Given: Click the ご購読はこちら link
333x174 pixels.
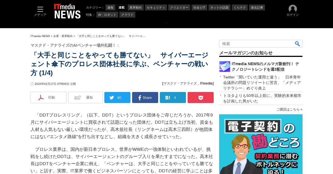Looking at the screenshot, I should pos(289,109).
